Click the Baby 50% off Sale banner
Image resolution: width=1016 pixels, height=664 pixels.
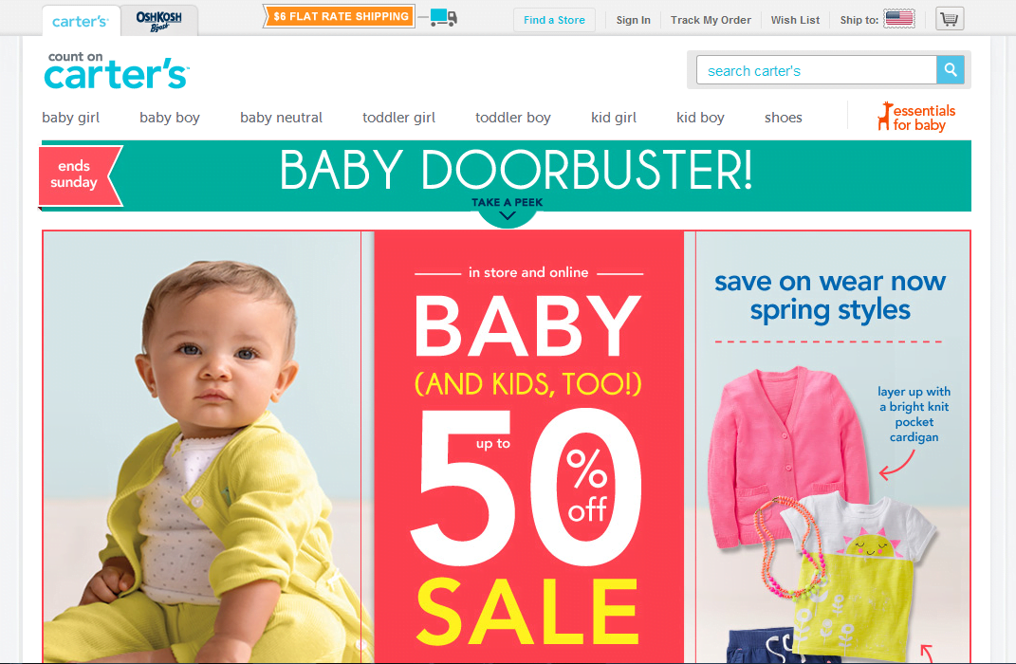pos(528,447)
